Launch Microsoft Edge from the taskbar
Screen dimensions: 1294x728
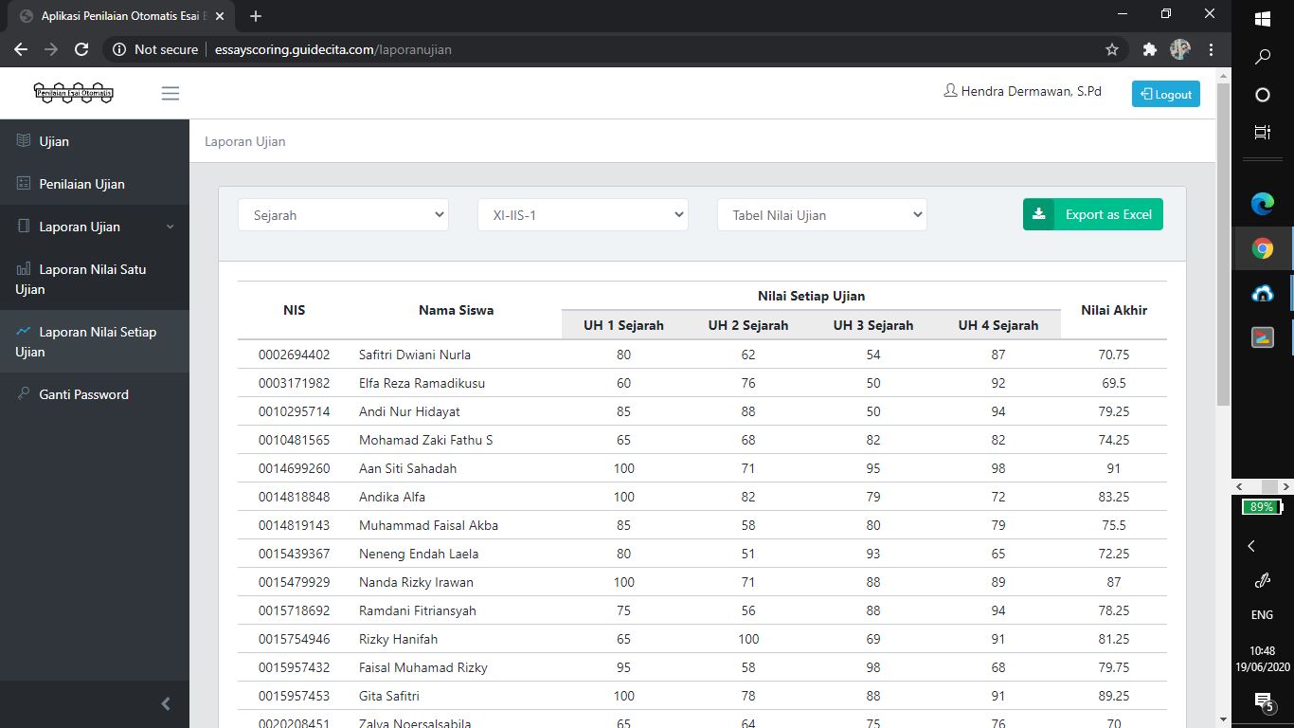[x=1263, y=203]
